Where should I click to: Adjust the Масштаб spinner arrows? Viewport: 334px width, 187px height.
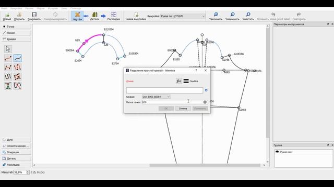point(28,172)
